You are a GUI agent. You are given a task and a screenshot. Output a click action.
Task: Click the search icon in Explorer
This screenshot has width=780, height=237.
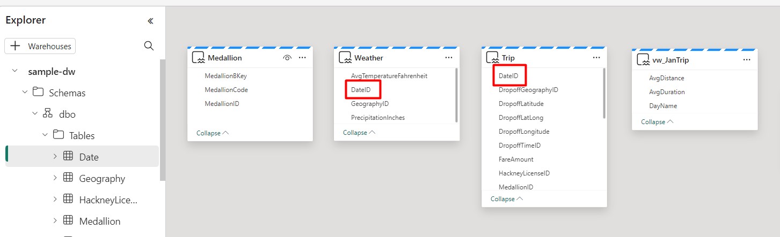click(x=149, y=46)
